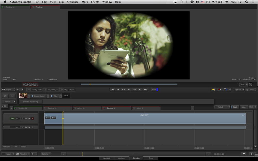Enable the Snap toggle
Image resolution: width=258 pixels, height=161 pixels.
(x=243, y=107)
